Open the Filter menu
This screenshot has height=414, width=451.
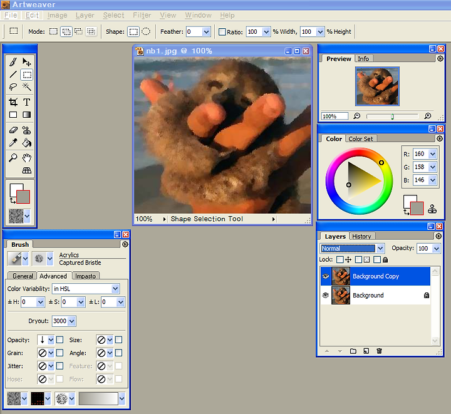pos(142,15)
